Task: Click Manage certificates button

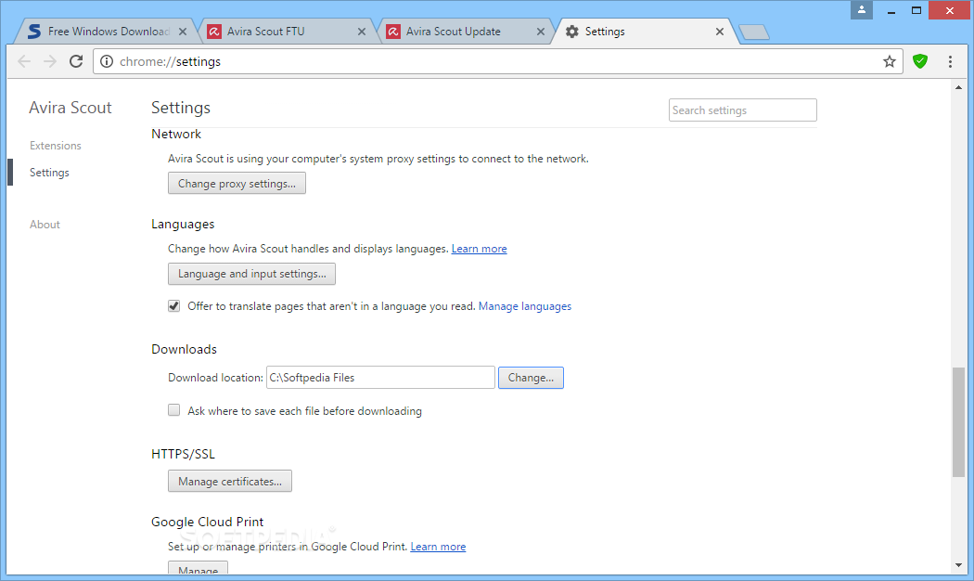Action: (230, 481)
